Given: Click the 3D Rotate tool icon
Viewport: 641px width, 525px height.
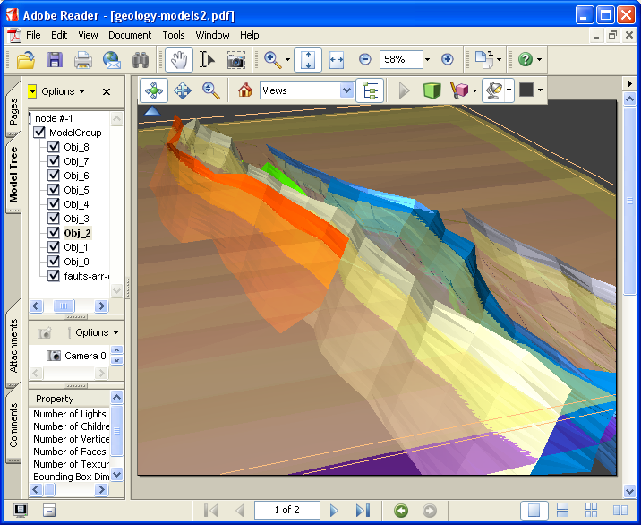Looking at the screenshot, I should pos(154,90).
